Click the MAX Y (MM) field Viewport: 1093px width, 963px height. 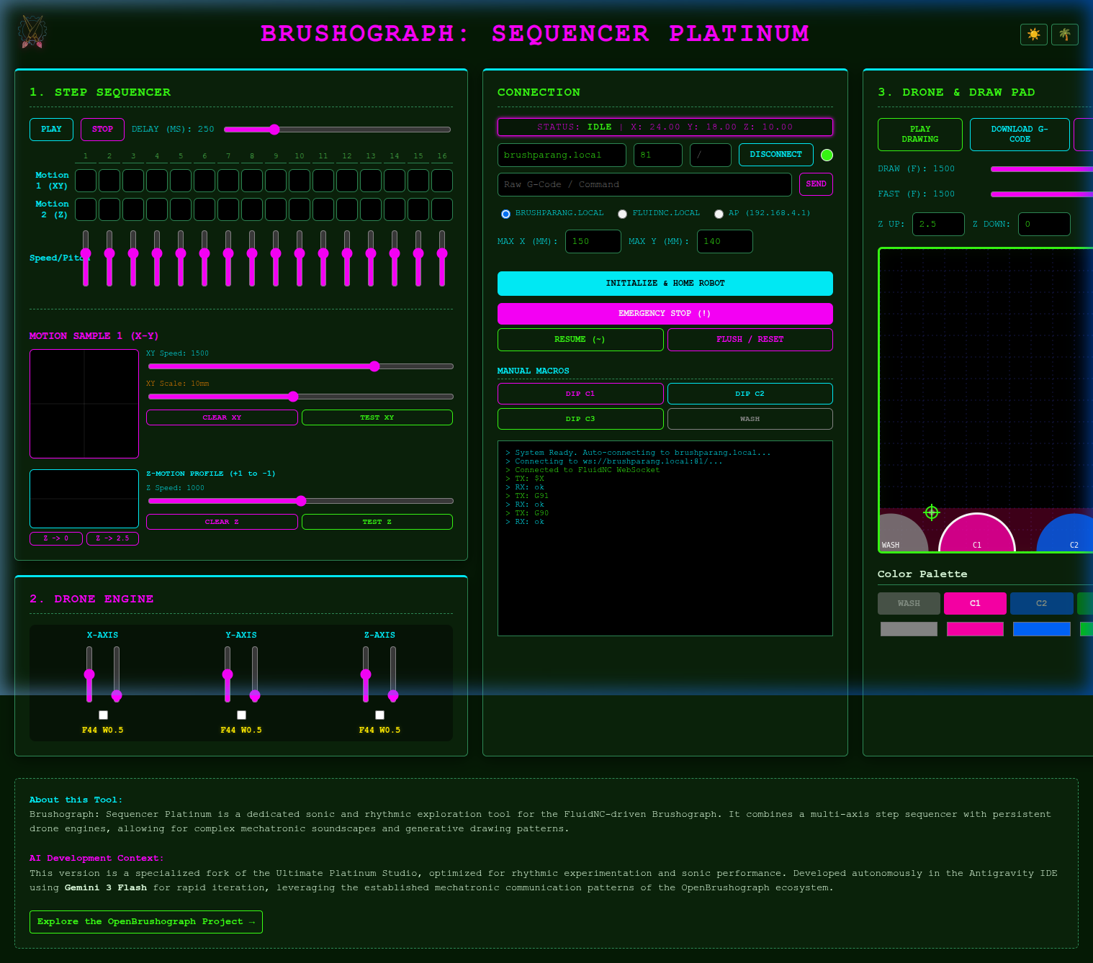[724, 241]
